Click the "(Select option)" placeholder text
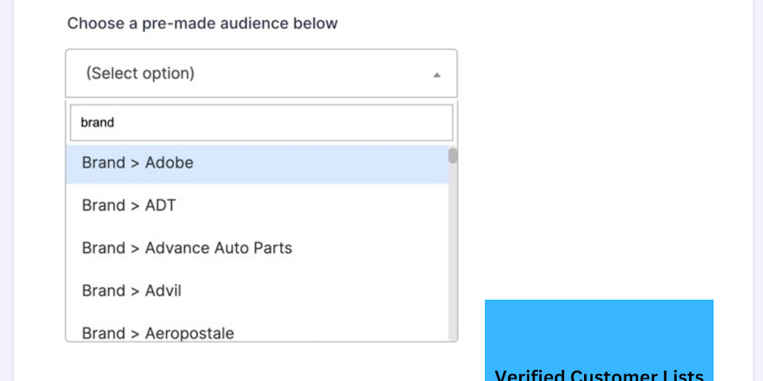The image size is (763, 381). coord(140,74)
